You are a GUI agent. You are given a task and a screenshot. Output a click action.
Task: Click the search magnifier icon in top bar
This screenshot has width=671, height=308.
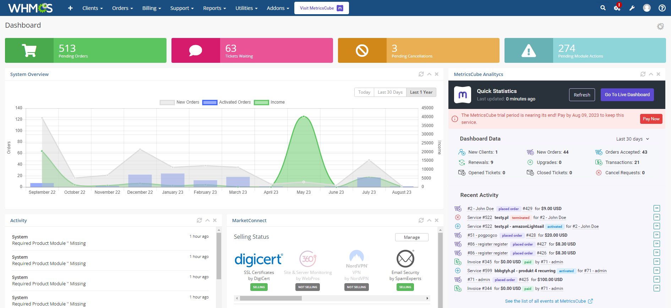(x=603, y=8)
